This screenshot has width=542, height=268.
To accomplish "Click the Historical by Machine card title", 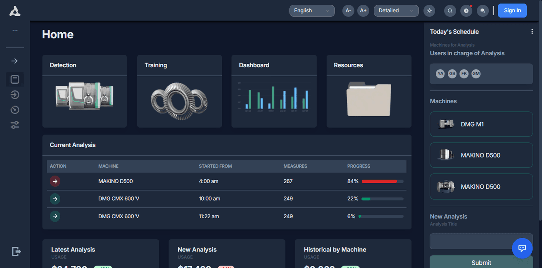I will [x=335, y=250].
